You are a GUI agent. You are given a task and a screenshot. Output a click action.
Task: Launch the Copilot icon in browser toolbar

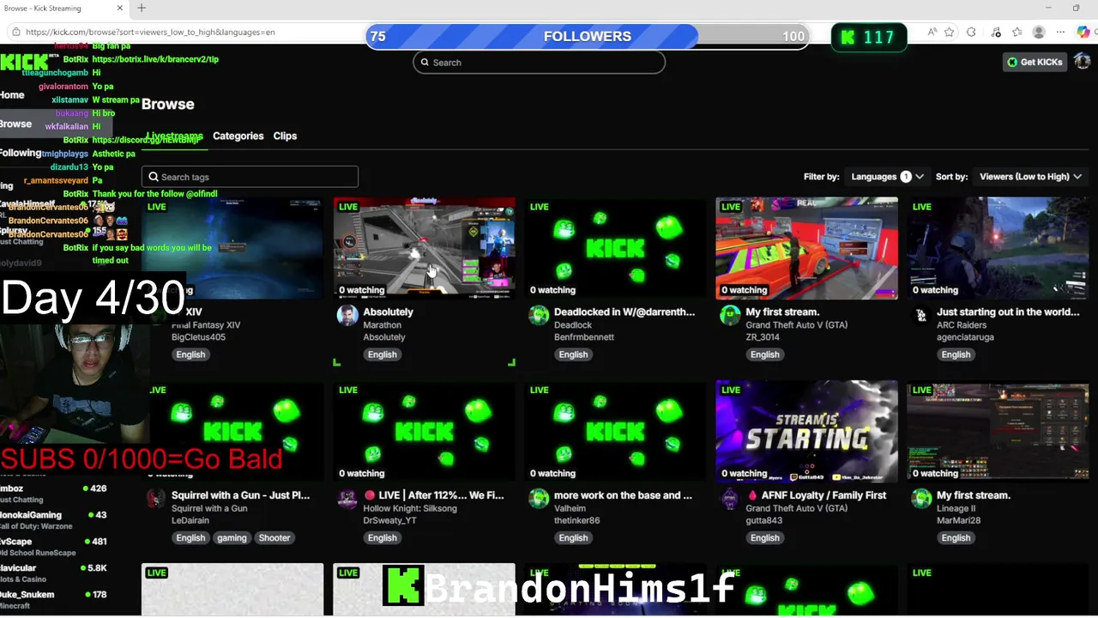[1084, 32]
